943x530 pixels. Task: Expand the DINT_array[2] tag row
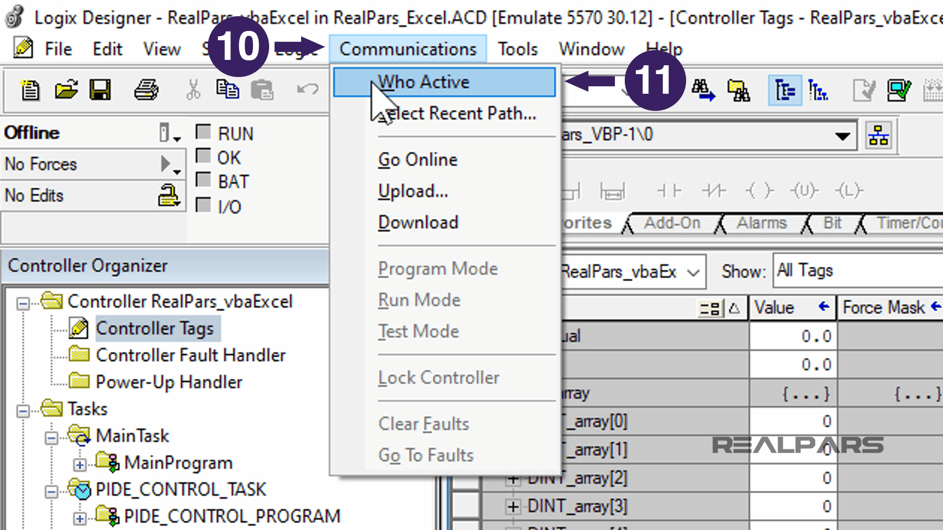coord(514,478)
